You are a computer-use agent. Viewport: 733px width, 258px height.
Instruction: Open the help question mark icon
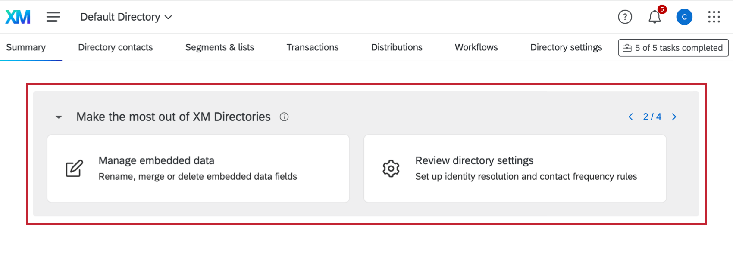[x=625, y=17]
